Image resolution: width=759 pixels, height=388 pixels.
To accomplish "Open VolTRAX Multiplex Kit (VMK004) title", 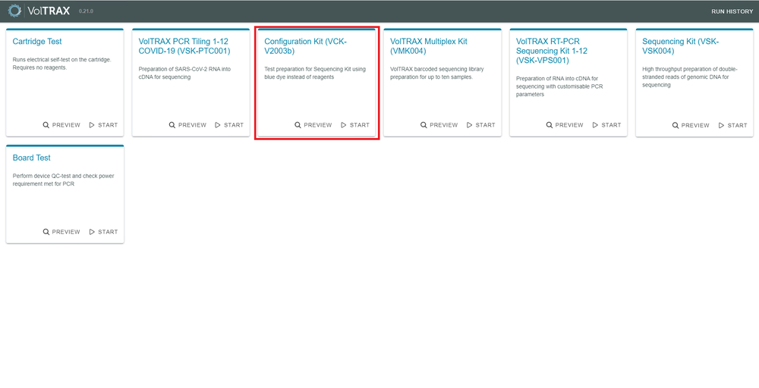I will coord(429,46).
